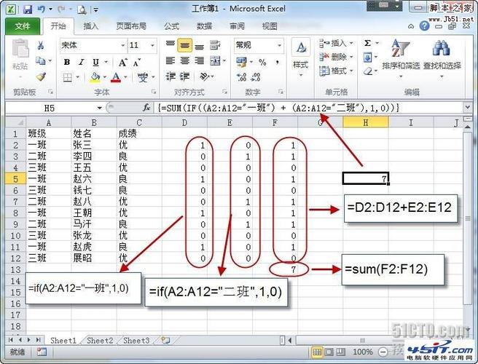Toggle center horizontal alignment
This screenshot has height=364, width=478.
pyautogui.click(x=185, y=61)
